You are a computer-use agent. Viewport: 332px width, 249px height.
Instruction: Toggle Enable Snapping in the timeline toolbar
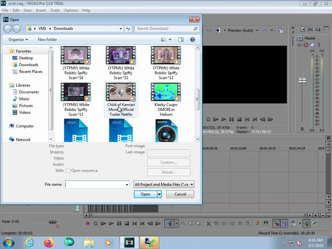click(x=276, y=223)
